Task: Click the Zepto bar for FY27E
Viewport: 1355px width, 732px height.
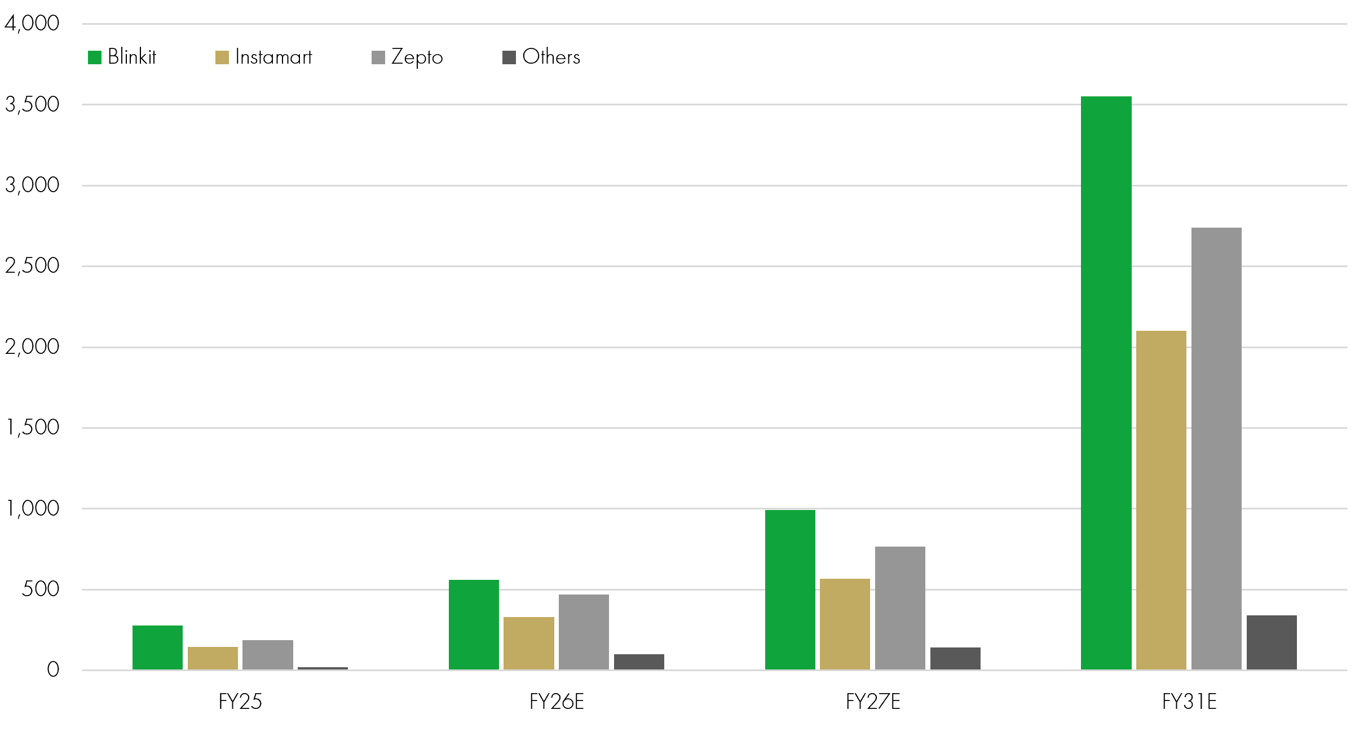Action: pyautogui.click(x=900, y=608)
